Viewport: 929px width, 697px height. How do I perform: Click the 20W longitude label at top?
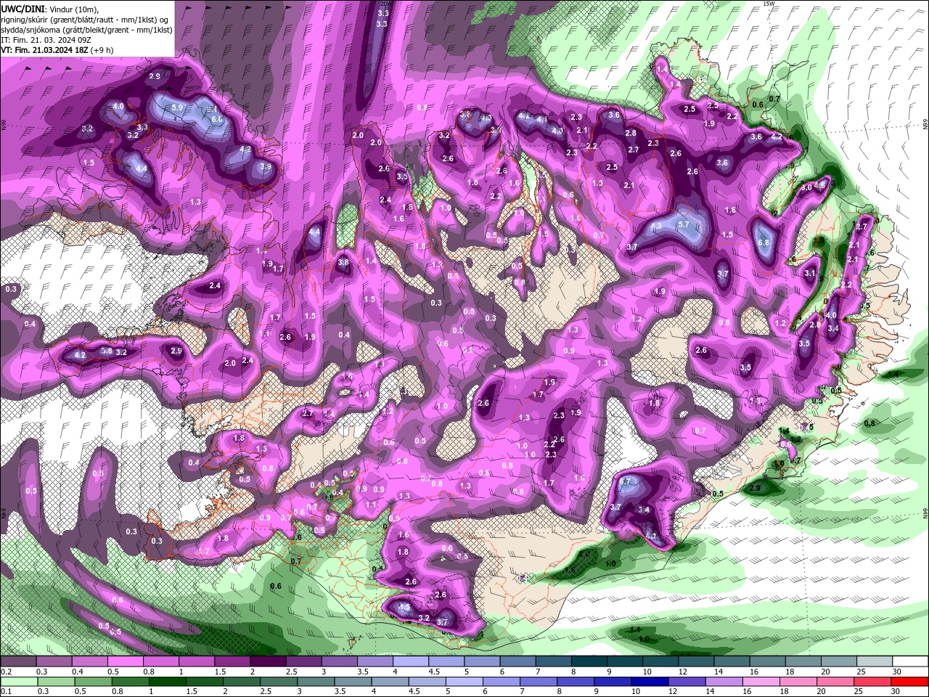click(385, 4)
